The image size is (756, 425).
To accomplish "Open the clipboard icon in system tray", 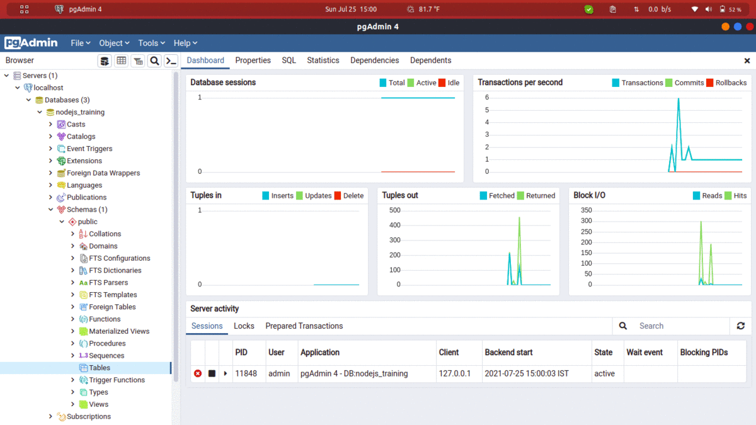I will point(613,9).
